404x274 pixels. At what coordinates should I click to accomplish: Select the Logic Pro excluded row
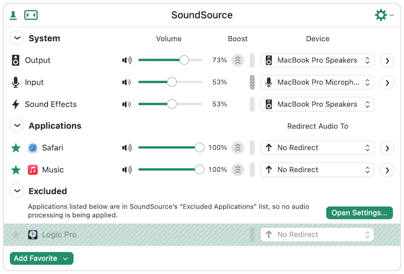[202, 235]
